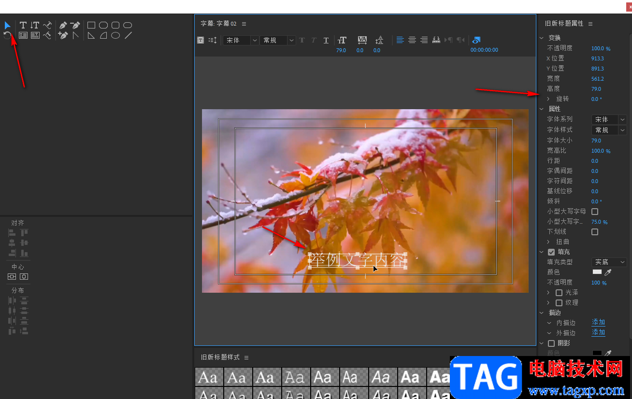Viewport: 632px width, 399px height.
Task: Select the Rounded Corner Rectangle tool
Action: [115, 25]
